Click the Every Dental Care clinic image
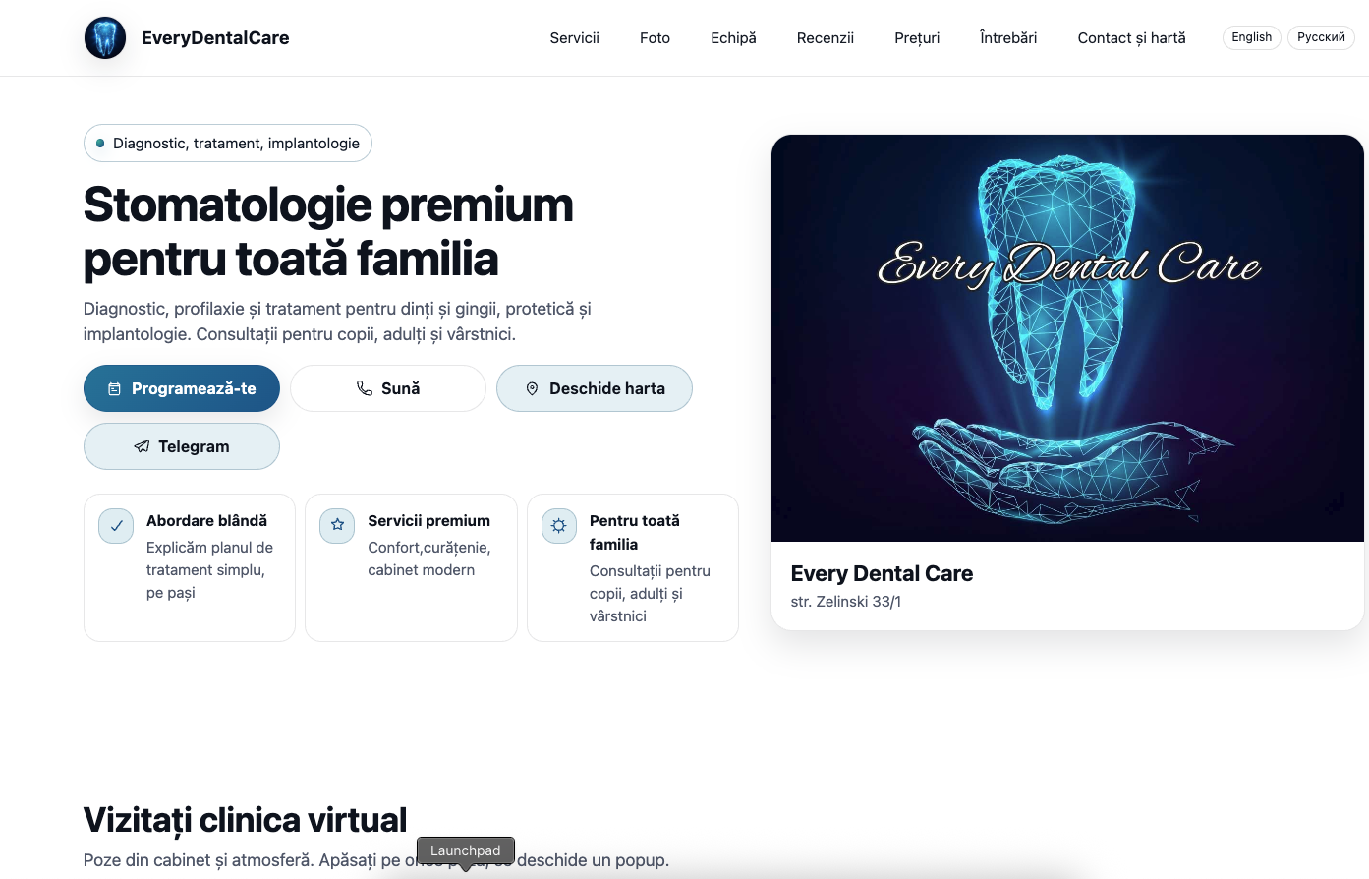 (x=1067, y=338)
